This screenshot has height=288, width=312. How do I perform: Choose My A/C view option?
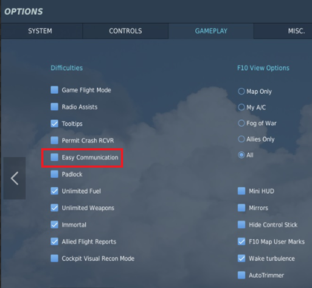coord(241,107)
